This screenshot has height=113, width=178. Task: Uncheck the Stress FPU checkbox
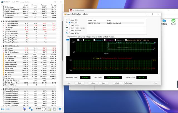pyautogui.click(x=70, y=23)
